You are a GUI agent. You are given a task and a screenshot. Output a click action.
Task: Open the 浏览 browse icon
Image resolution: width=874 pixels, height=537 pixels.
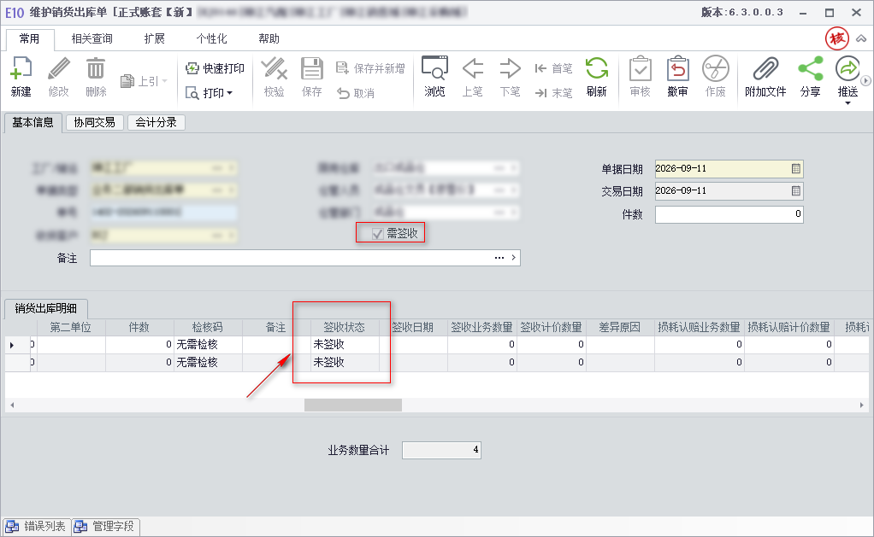point(434,69)
